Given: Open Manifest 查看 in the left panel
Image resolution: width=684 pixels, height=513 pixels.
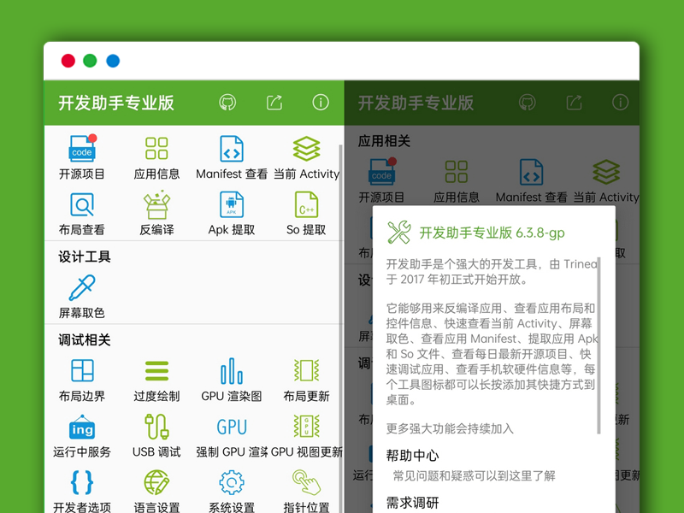Looking at the screenshot, I should point(232,157).
